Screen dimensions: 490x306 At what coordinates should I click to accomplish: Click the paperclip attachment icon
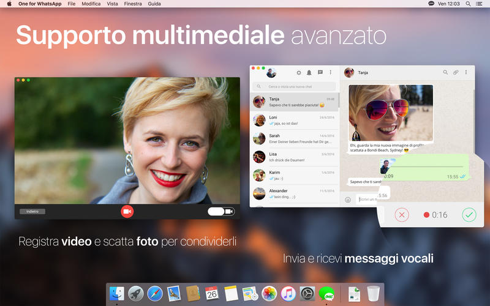tap(456, 72)
